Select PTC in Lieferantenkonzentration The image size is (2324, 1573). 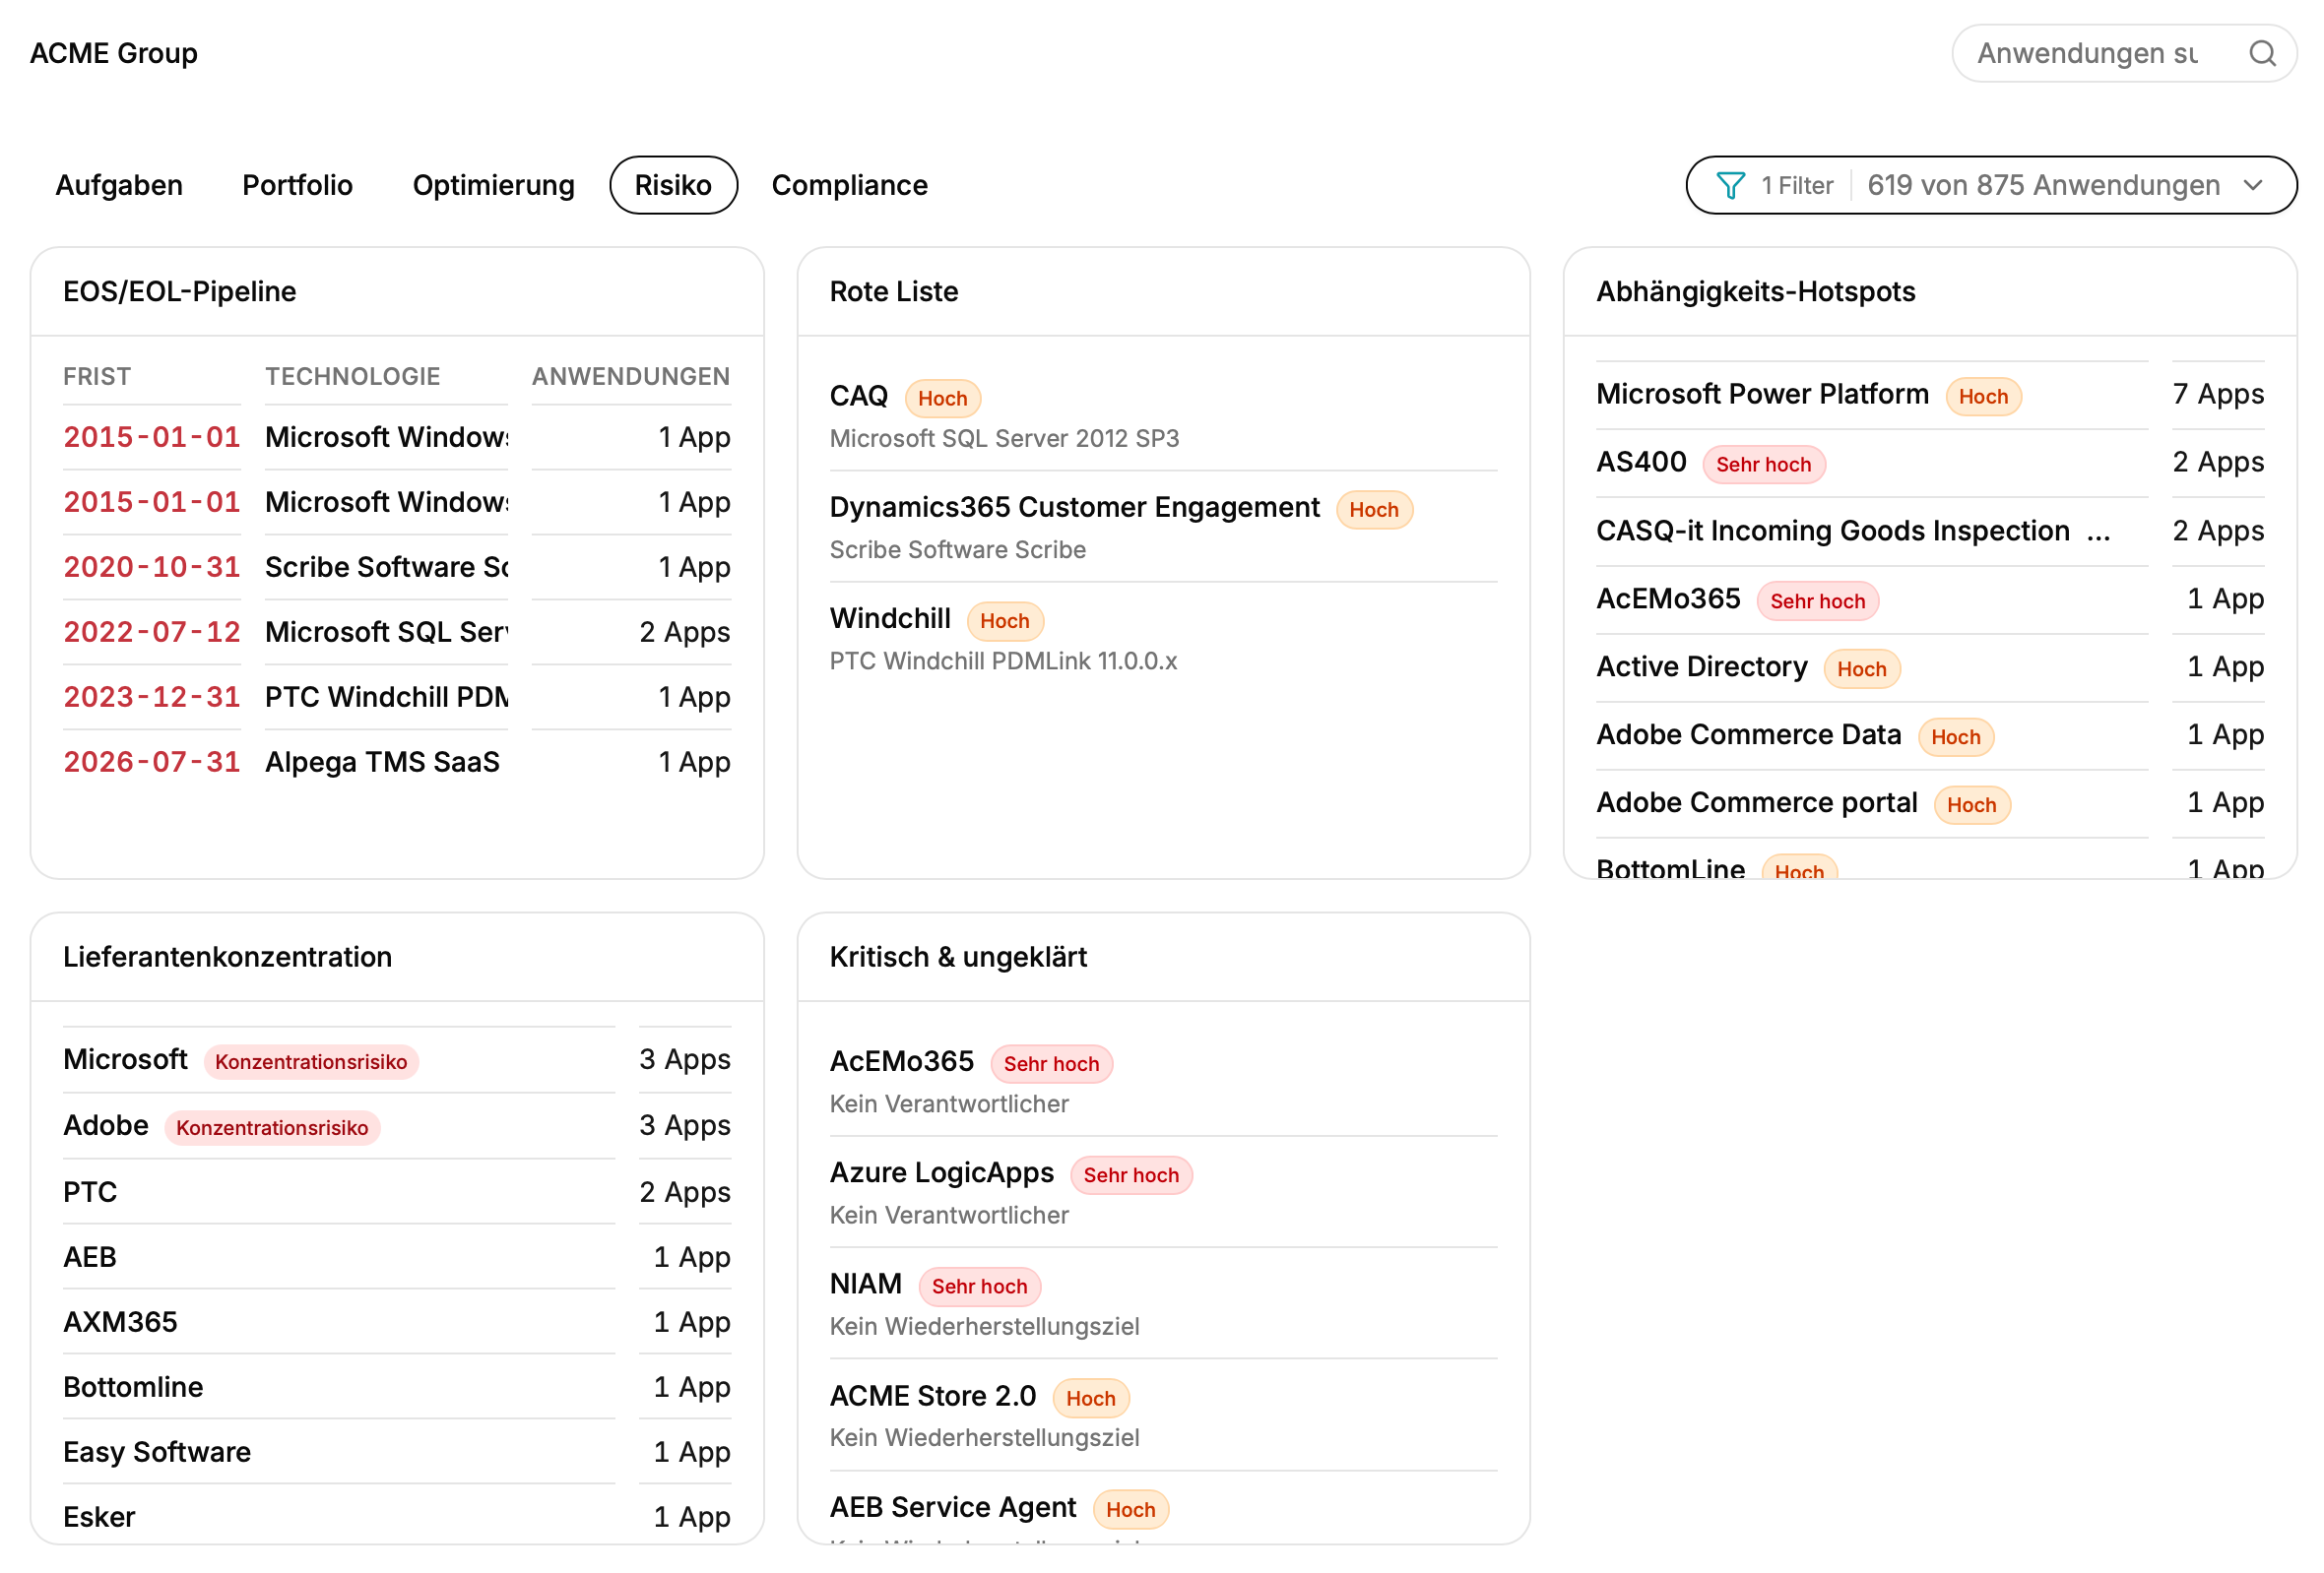coord(397,1191)
